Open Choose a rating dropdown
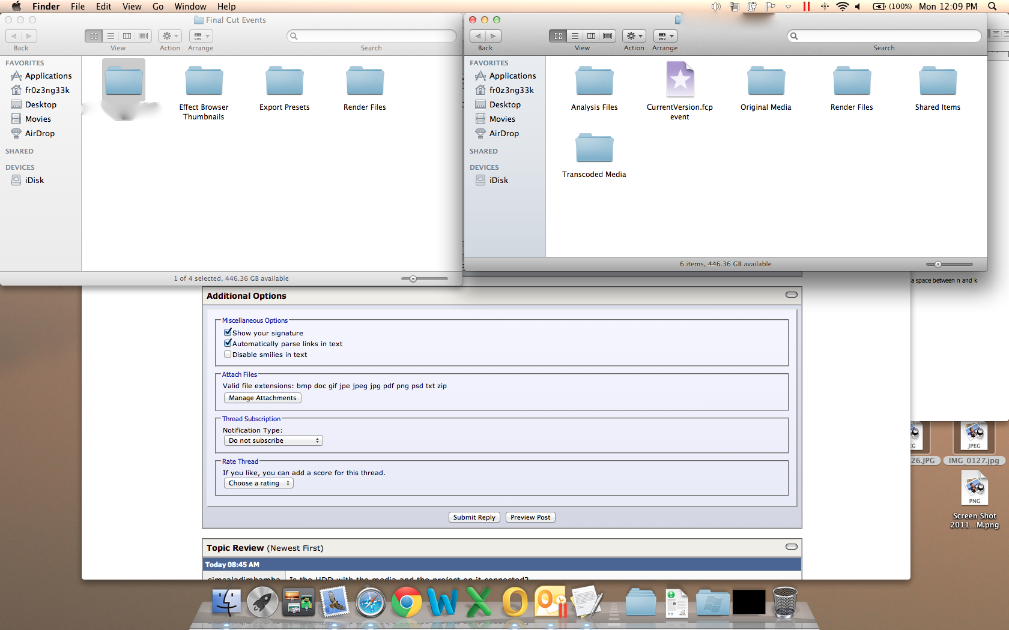The width and height of the screenshot is (1009, 630). pyautogui.click(x=259, y=483)
